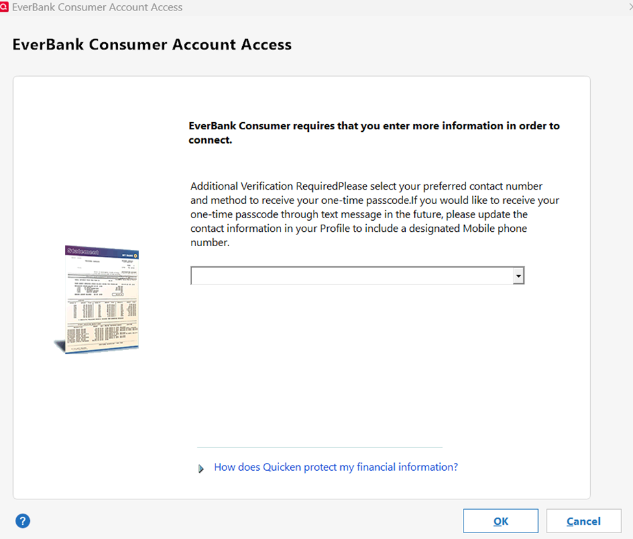
Task: Click the window title bar text
Action: (97, 7)
